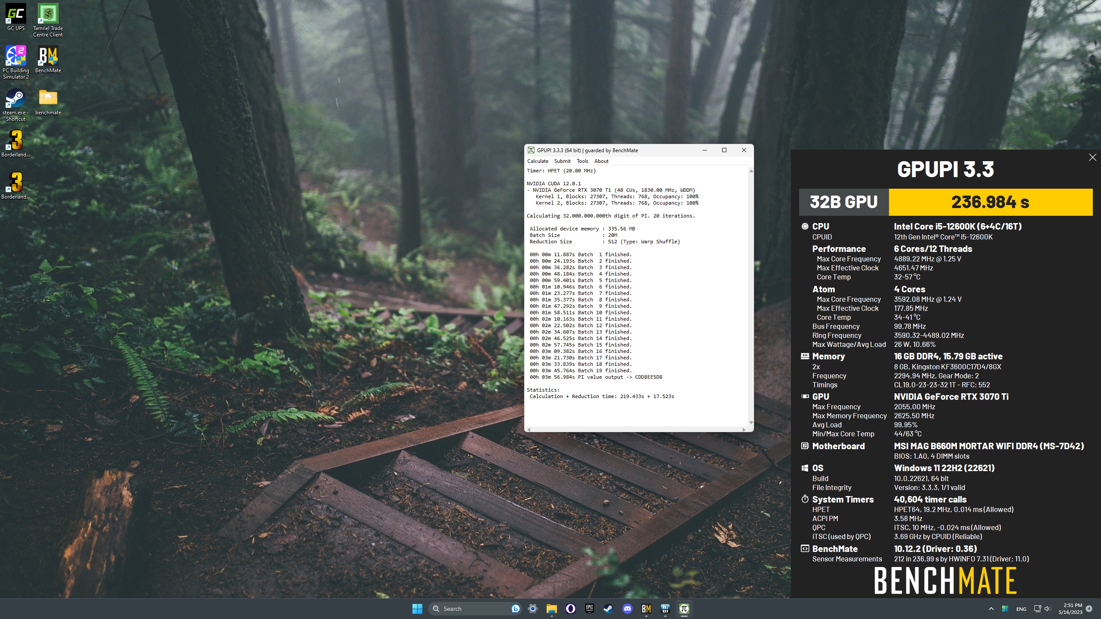The height and width of the screenshot is (619, 1101).
Task: Click the Windows 11 22H2 (22621) text
Action: click(944, 468)
